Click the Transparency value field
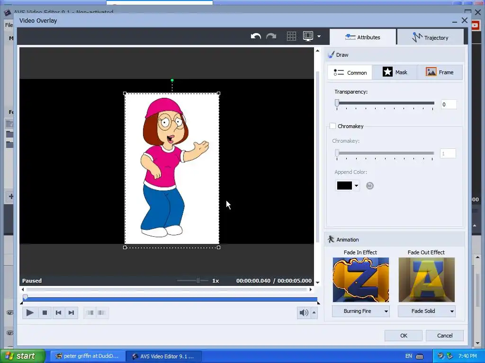 point(449,104)
